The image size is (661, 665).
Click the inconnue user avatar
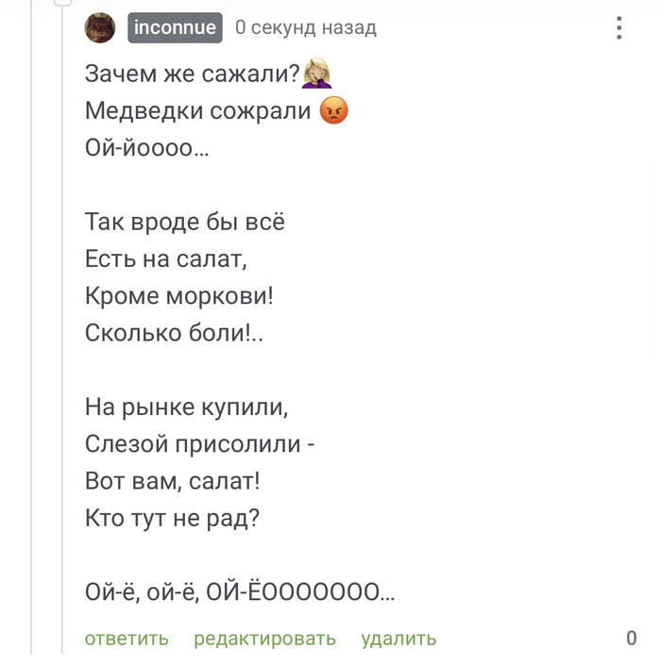click(x=100, y=28)
